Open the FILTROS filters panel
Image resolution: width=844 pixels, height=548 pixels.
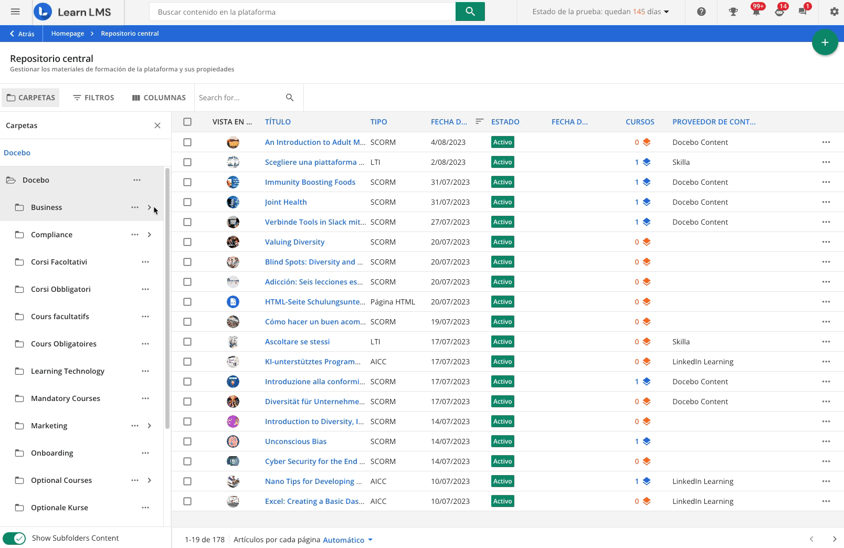tap(93, 98)
